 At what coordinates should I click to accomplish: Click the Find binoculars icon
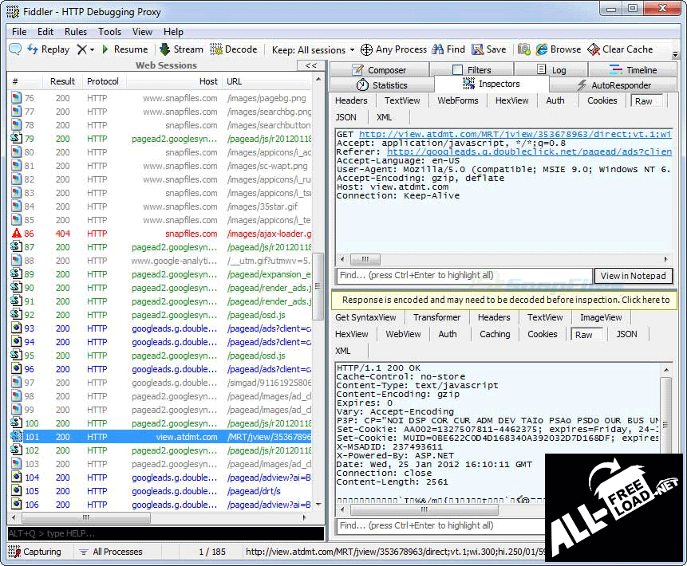(x=438, y=49)
